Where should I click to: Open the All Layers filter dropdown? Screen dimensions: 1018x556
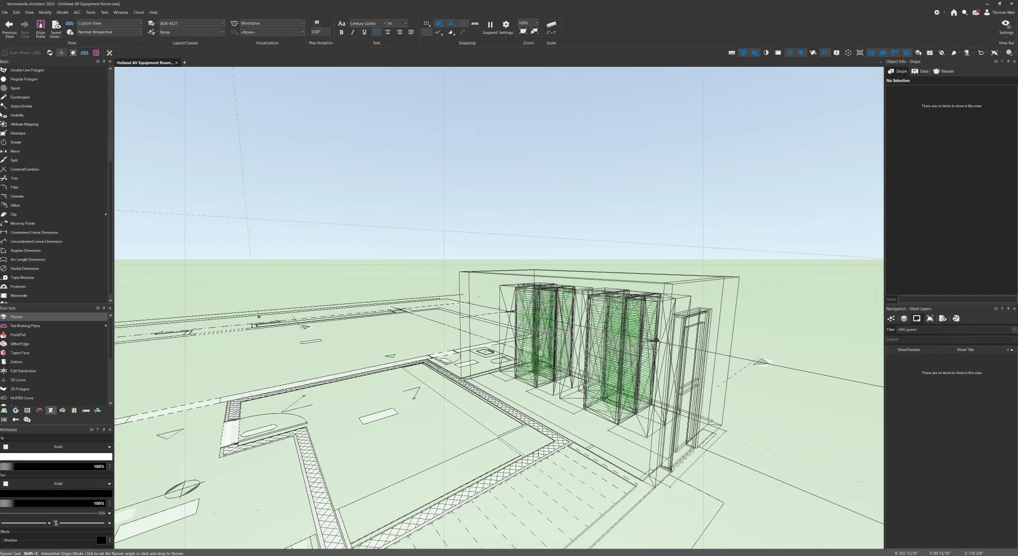pos(956,329)
